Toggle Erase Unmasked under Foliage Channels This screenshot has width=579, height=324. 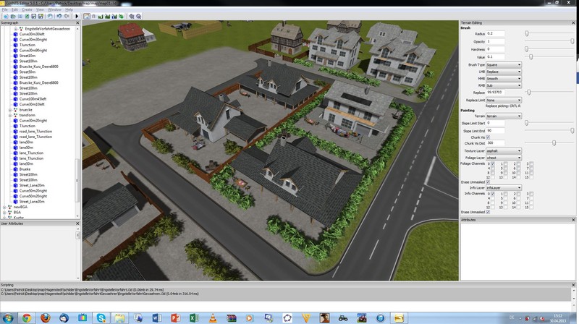click(488, 182)
